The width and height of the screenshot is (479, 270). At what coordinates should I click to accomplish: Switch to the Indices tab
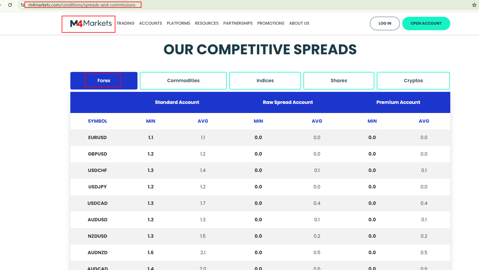coord(265,81)
